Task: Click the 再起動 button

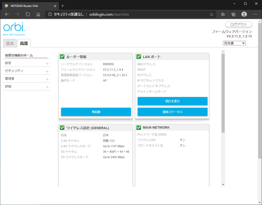Action: tap(96, 112)
